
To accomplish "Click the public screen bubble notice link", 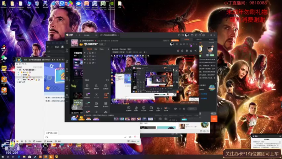I will pyautogui.click(x=51, y=133).
